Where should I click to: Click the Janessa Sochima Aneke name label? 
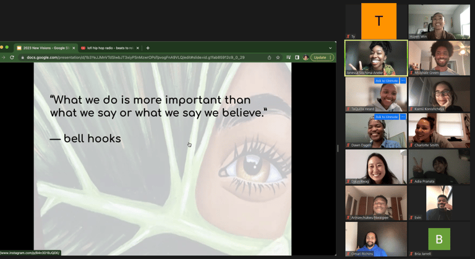(x=365, y=73)
